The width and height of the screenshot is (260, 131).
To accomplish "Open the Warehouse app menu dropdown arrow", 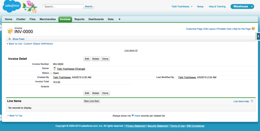I will pyautogui.click(x=252, y=7).
